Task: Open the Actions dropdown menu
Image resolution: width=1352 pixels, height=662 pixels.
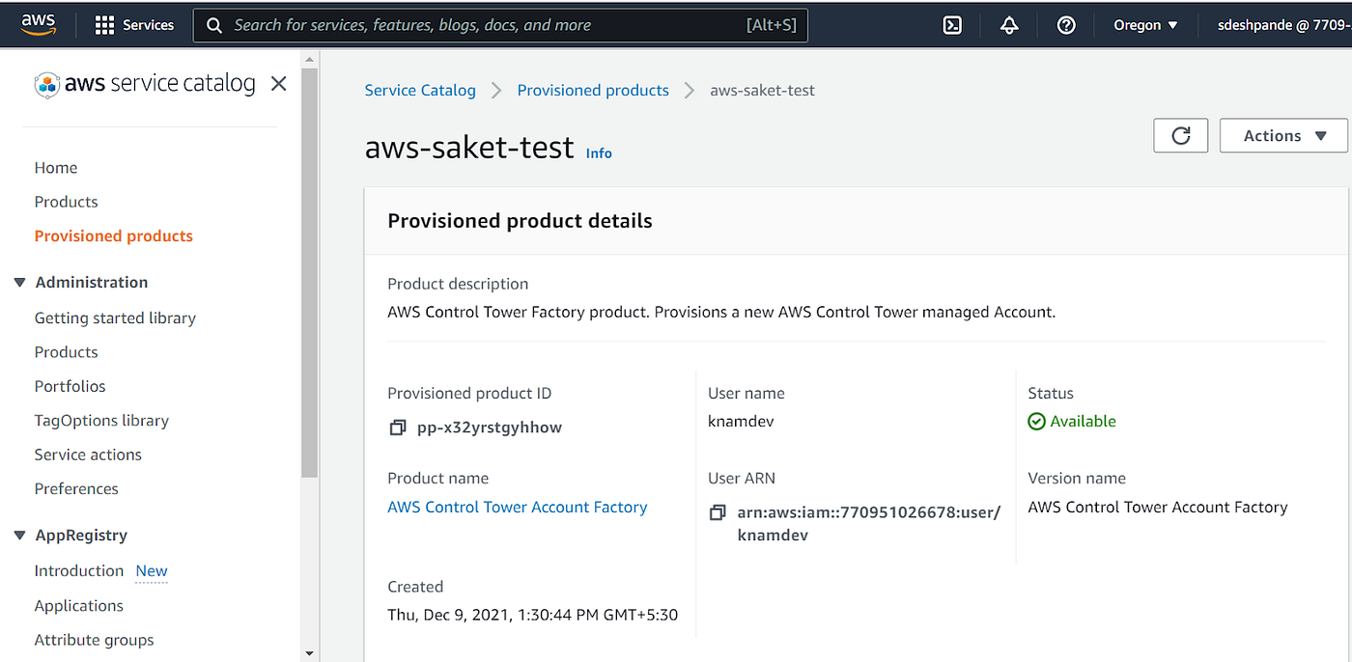Action: click(x=1283, y=136)
